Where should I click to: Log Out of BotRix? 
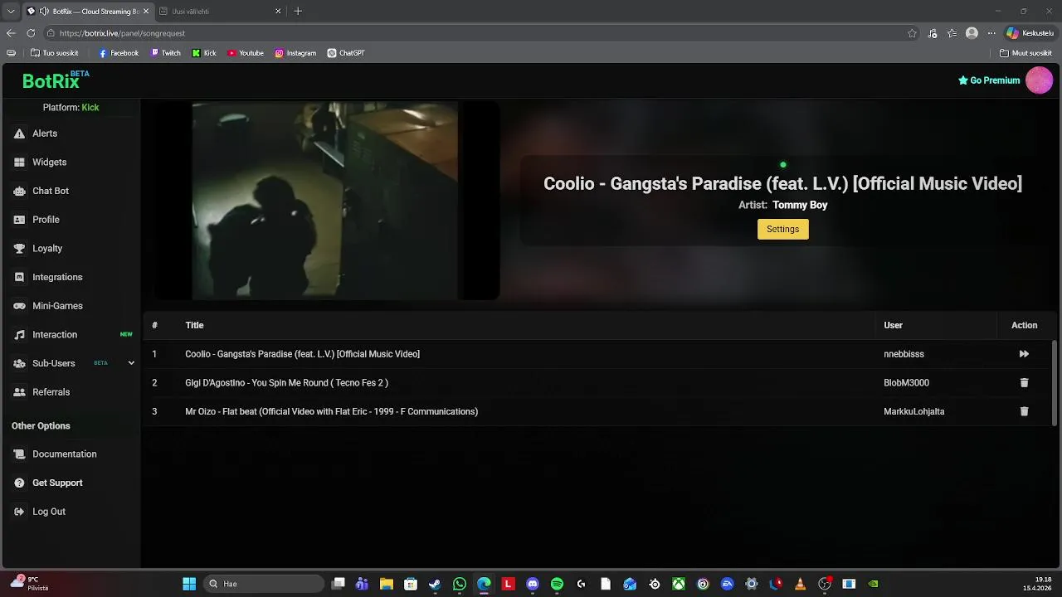pos(48,512)
